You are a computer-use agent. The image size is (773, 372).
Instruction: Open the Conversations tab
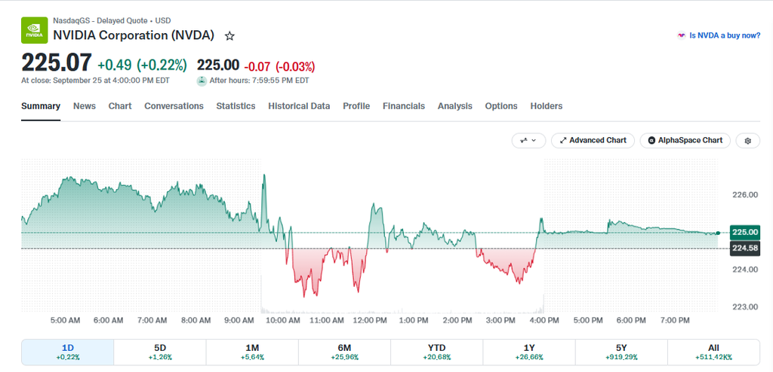174,106
